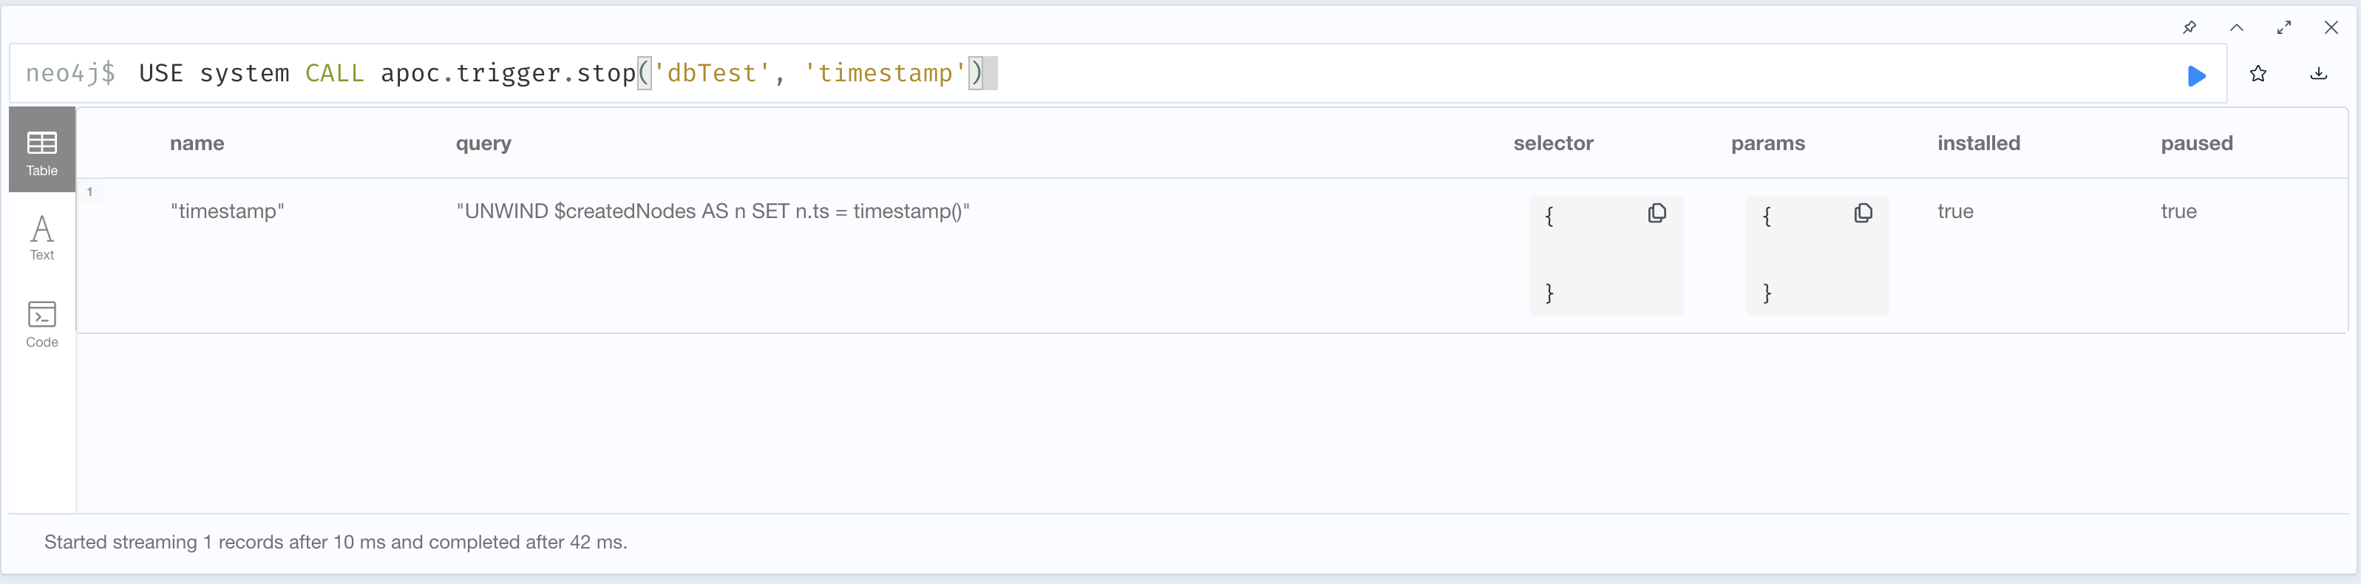Click the name column header

coord(197,144)
